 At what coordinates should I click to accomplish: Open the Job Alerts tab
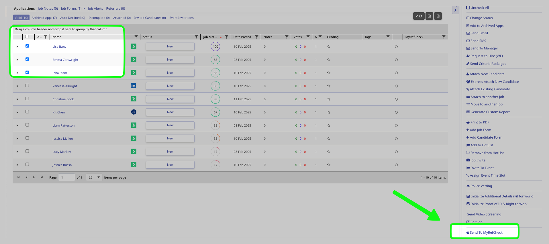coord(95,9)
